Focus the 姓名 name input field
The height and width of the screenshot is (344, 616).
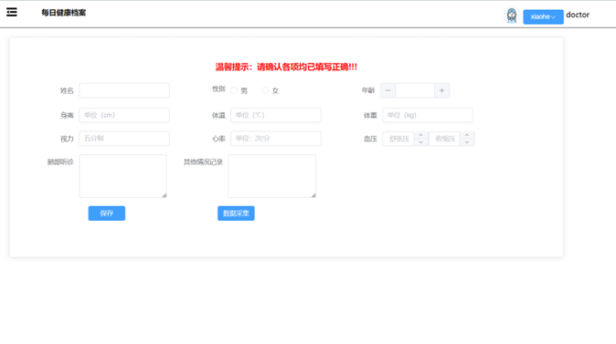point(124,90)
